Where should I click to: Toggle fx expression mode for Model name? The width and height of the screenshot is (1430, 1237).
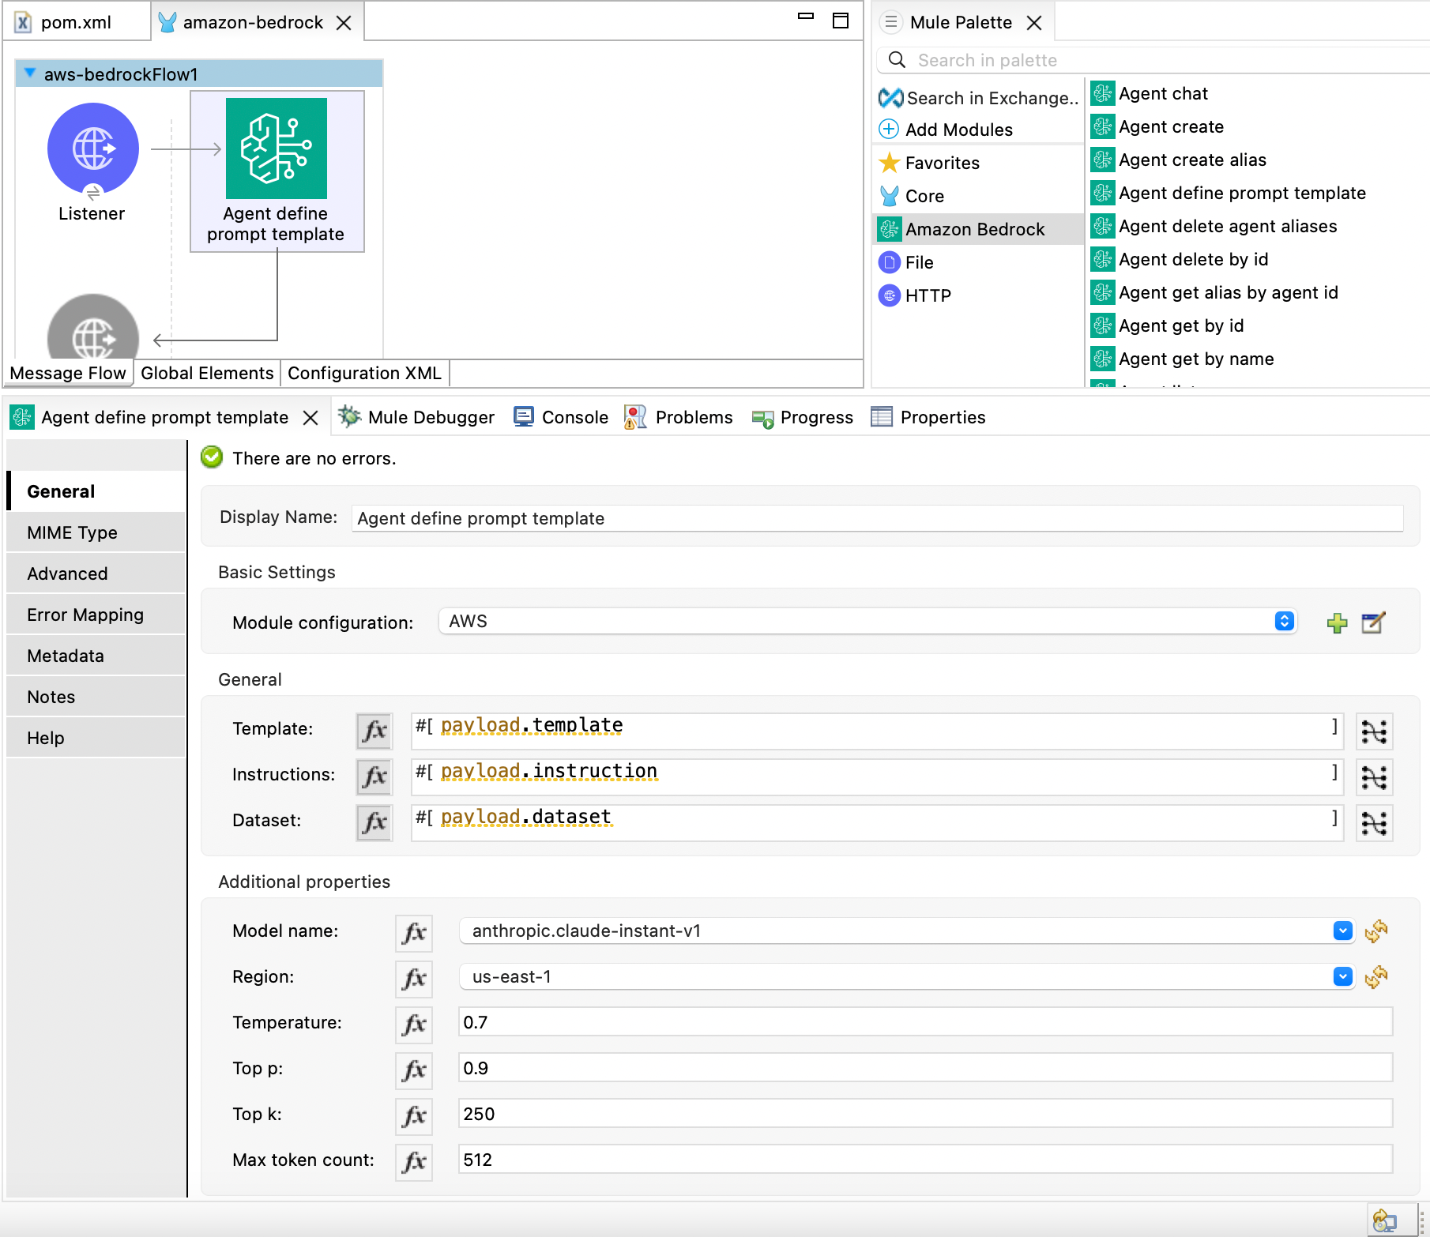tap(414, 933)
